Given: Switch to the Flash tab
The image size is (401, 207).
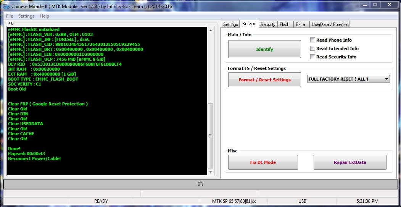Looking at the screenshot, I should click(285, 24).
